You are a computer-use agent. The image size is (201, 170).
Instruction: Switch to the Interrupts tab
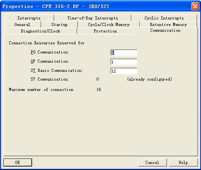29,18
